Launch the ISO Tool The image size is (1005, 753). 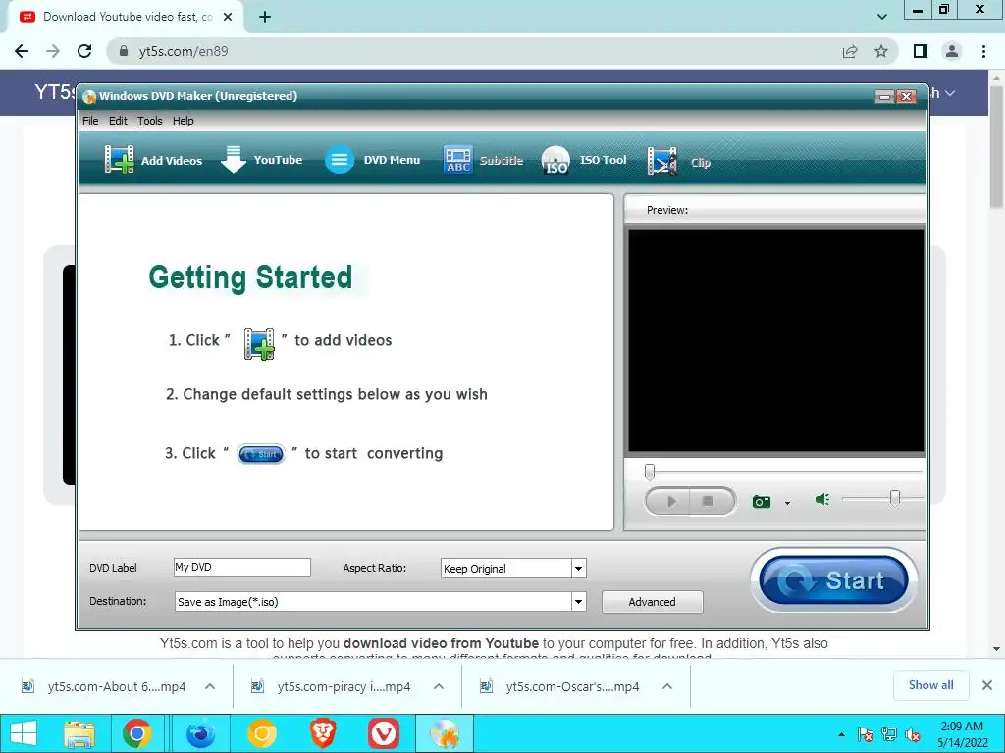coord(584,160)
